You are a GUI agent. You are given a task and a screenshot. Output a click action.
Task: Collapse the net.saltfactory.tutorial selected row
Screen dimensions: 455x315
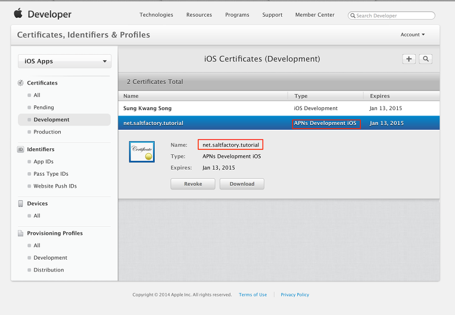(x=279, y=123)
